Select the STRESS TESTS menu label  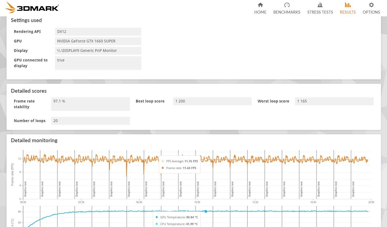320,12
